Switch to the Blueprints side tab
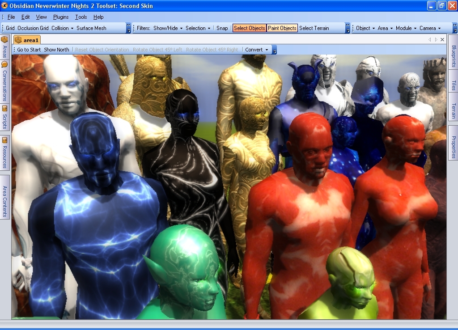Viewport: 458px width, 330px height. click(453, 56)
